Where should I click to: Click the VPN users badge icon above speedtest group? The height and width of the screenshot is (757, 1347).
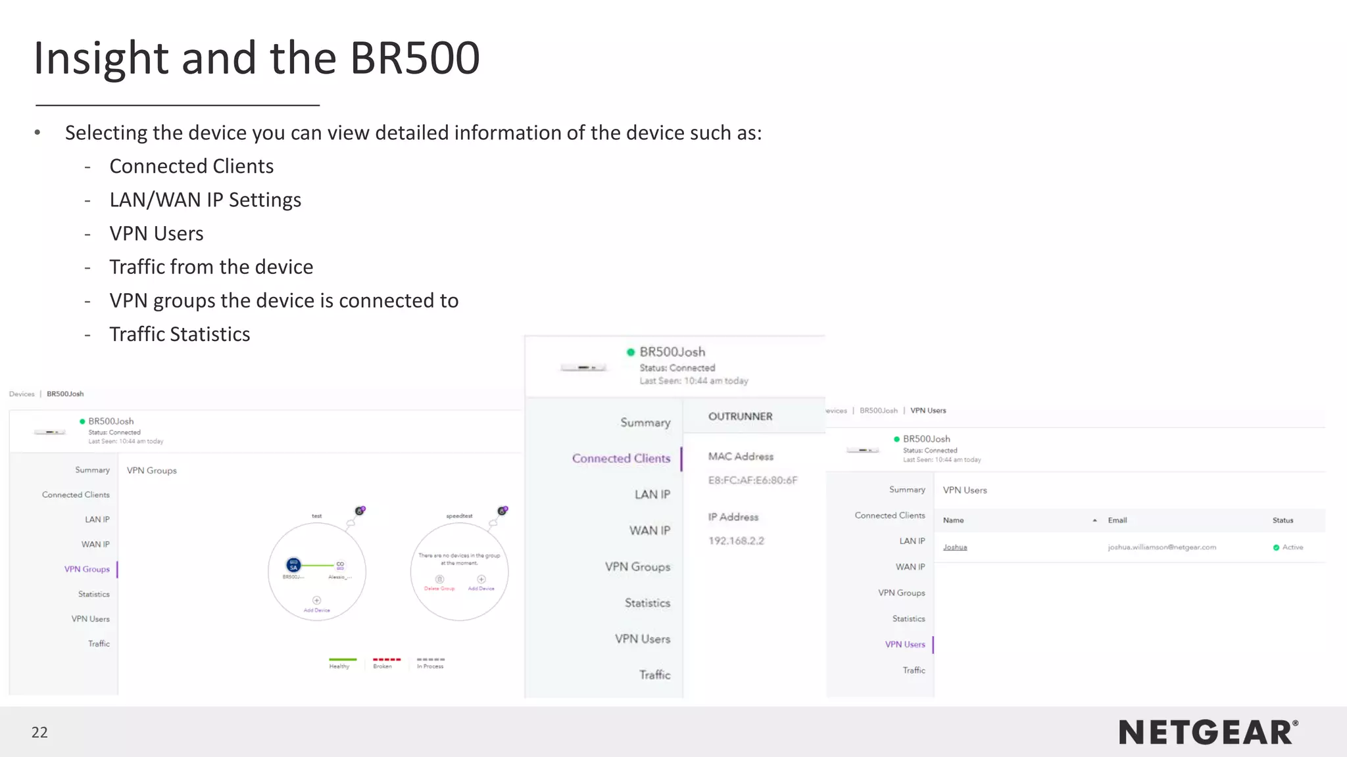pos(502,511)
